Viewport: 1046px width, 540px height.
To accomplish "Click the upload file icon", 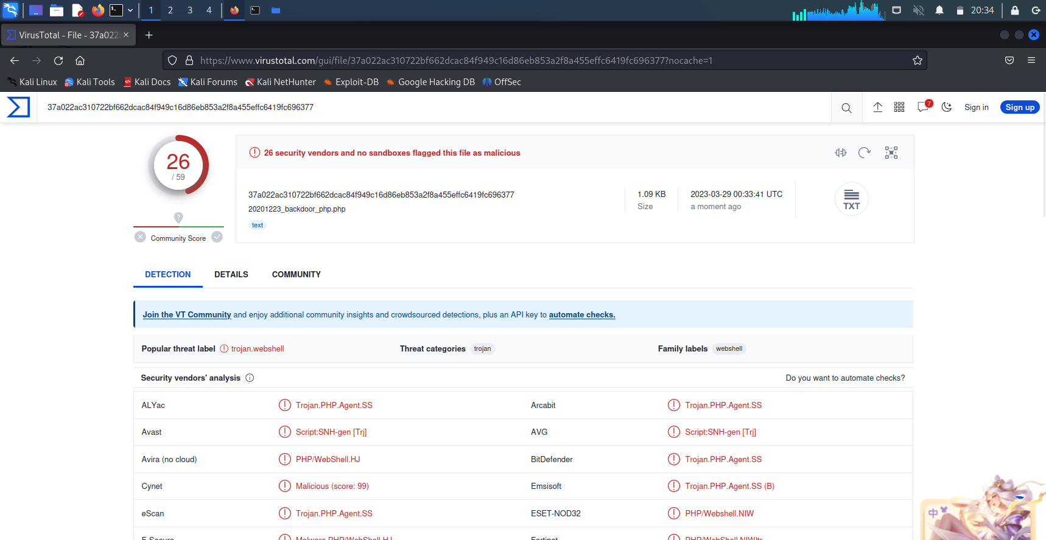I will point(877,107).
